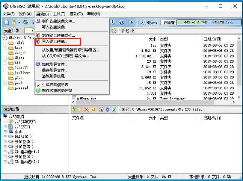This screenshot has width=243, height=181.
Task: Click the red X delete icon
Action: [x=86, y=110]
